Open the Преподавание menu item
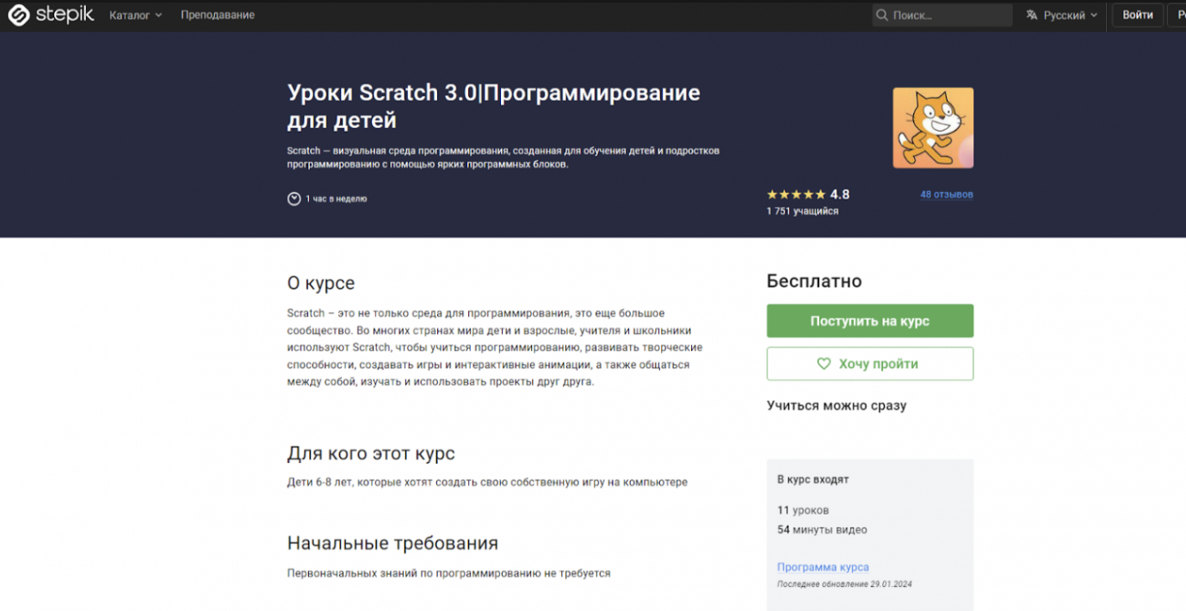 (218, 15)
